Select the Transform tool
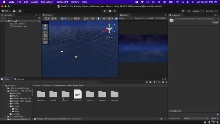 click(45, 42)
